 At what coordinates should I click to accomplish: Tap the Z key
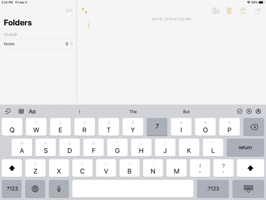[x=35, y=168]
